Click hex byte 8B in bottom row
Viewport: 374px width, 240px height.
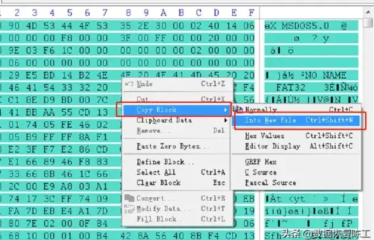[x=196, y=236]
